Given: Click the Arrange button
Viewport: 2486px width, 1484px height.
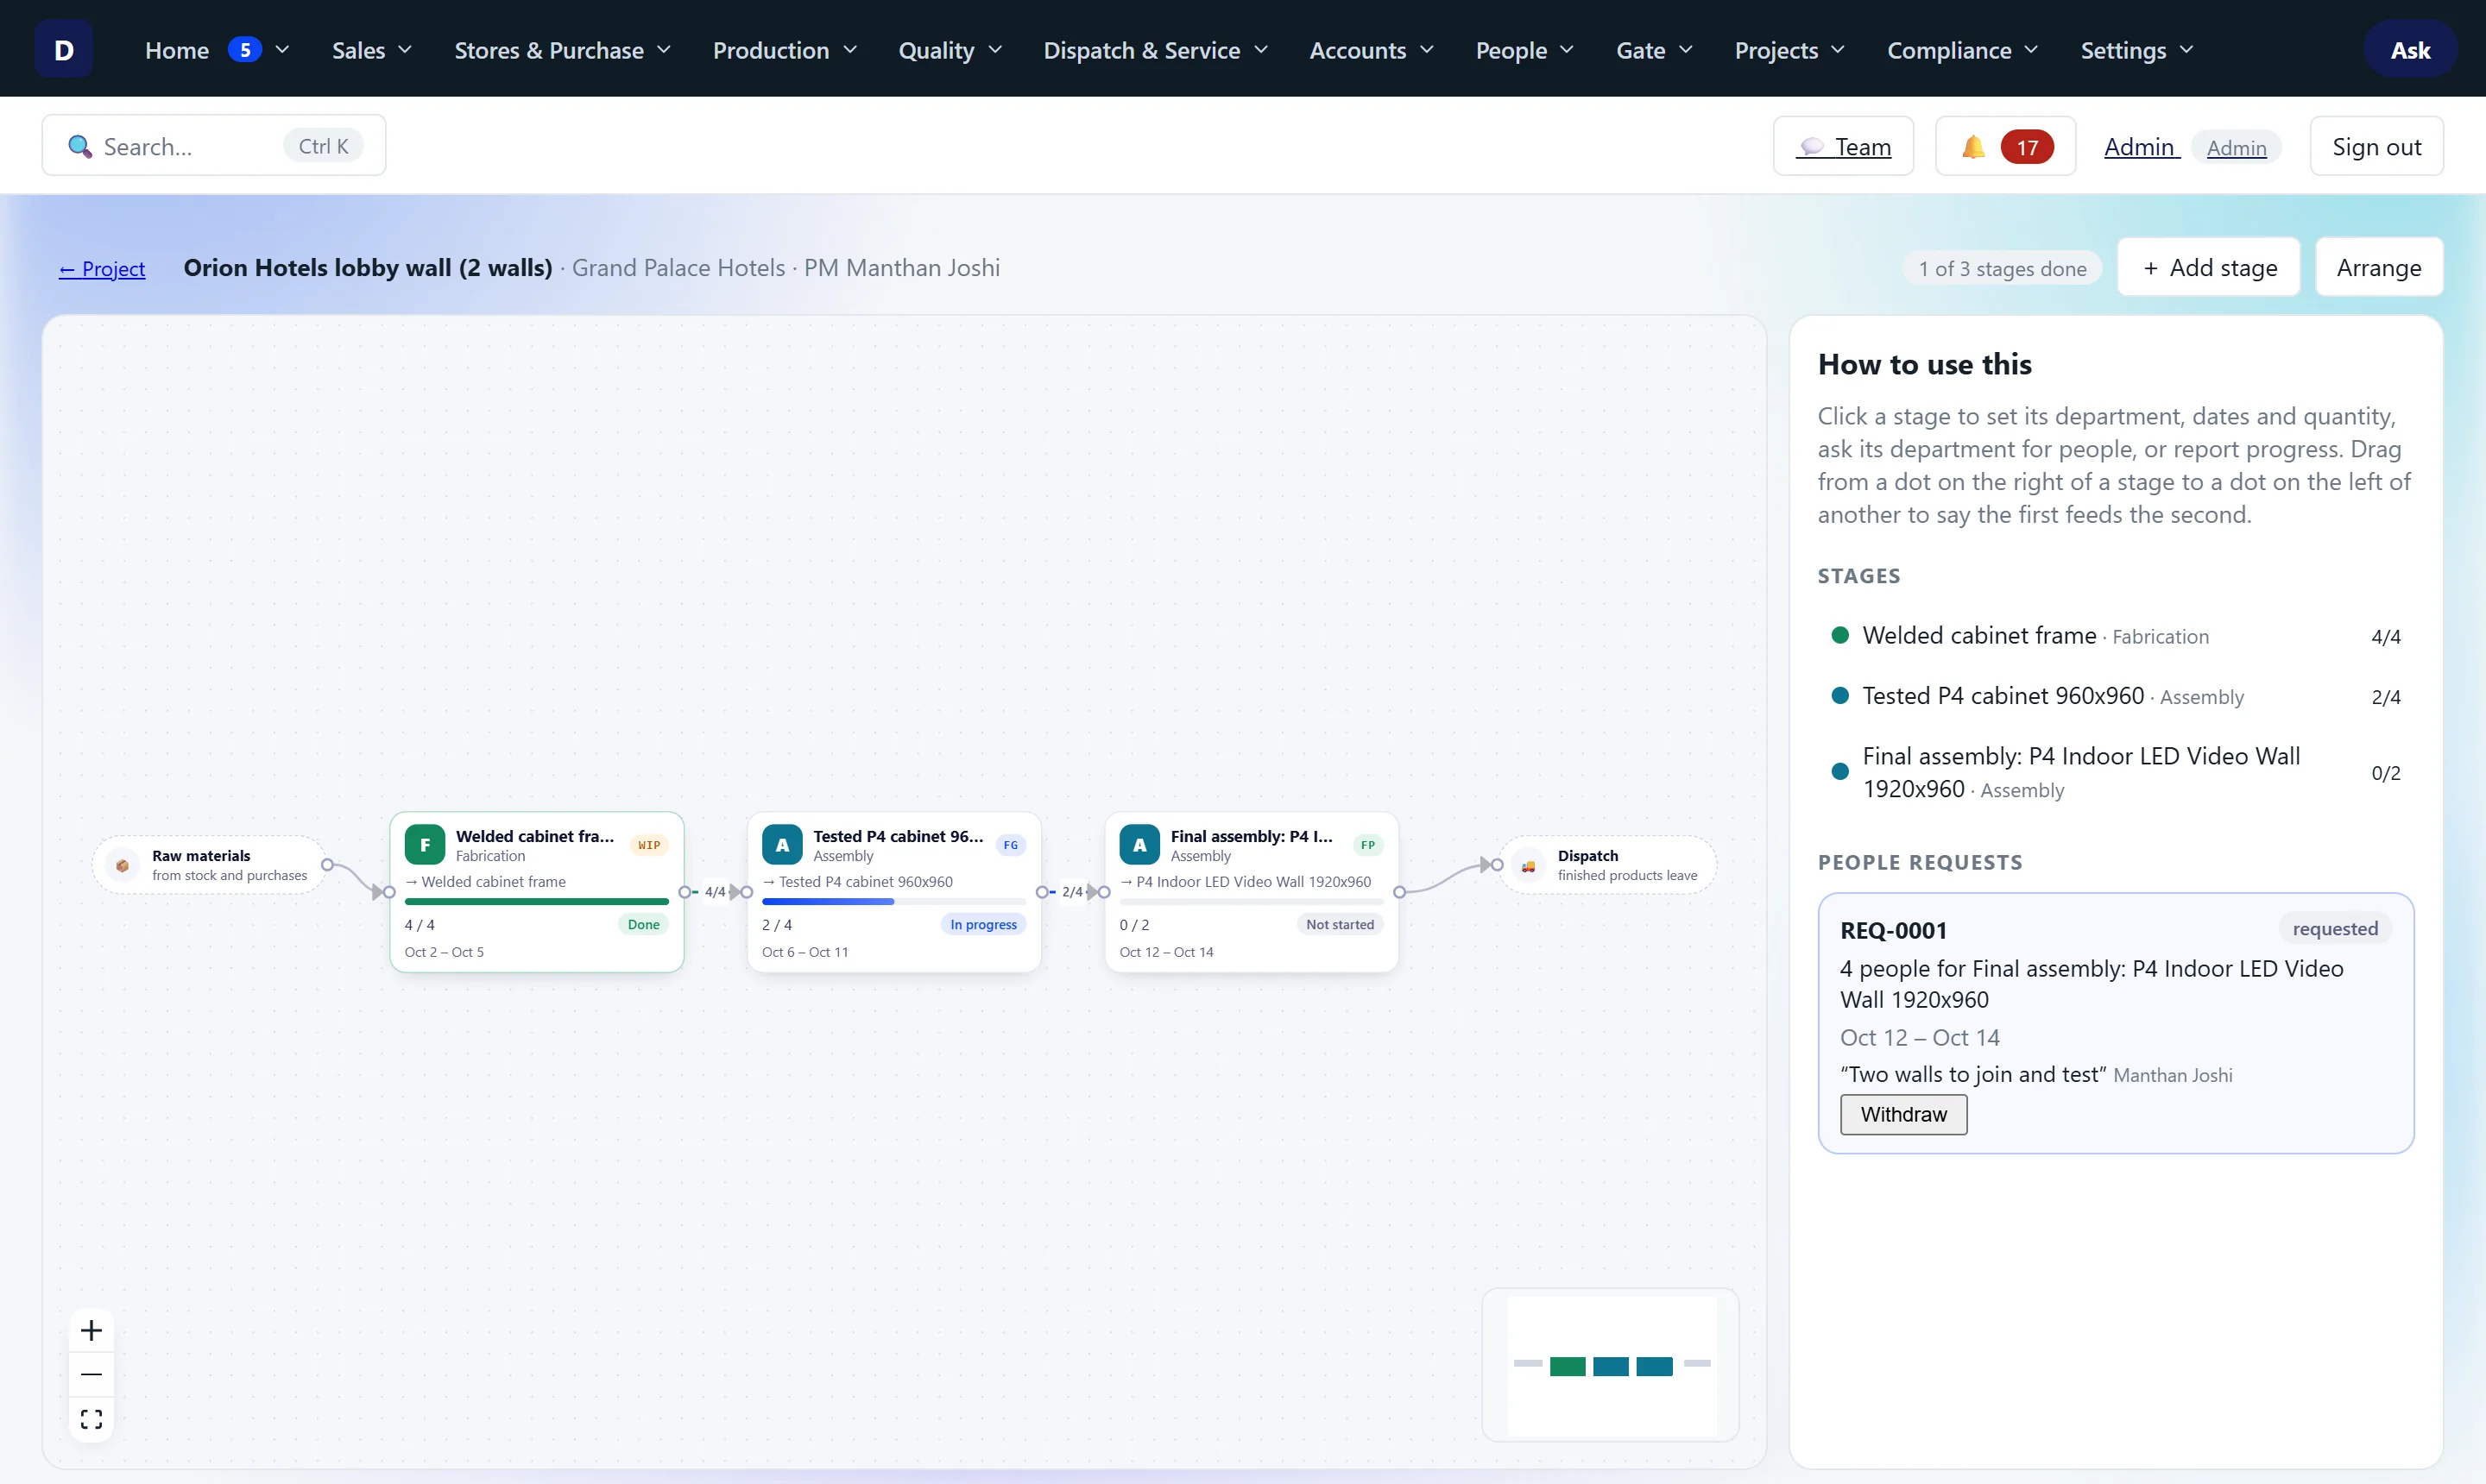Looking at the screenshot, I should click(2379, 267).
